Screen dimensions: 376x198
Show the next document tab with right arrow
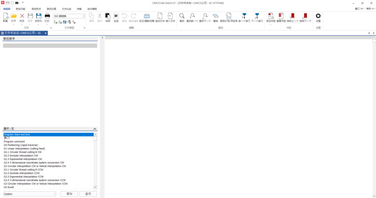coord(374,33)
